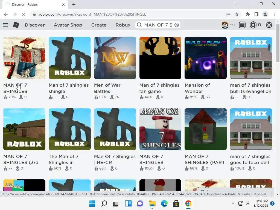Open Man of 7 shingles fan game thumbnail
The width and height of the screenshot is (280, 210).
click(x=160, y=58)
